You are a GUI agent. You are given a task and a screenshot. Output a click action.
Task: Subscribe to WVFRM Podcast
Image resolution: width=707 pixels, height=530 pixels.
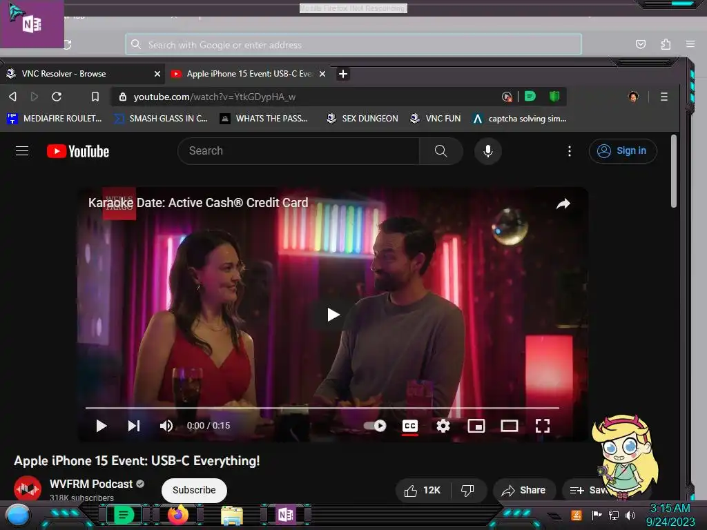(x=194, y=490)
